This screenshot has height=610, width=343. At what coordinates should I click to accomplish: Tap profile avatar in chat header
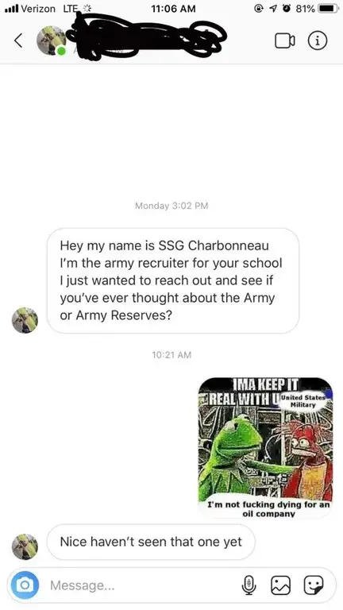point(52,41)
